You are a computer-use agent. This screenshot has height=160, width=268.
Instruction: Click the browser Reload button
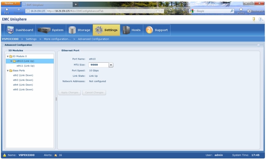171,11
